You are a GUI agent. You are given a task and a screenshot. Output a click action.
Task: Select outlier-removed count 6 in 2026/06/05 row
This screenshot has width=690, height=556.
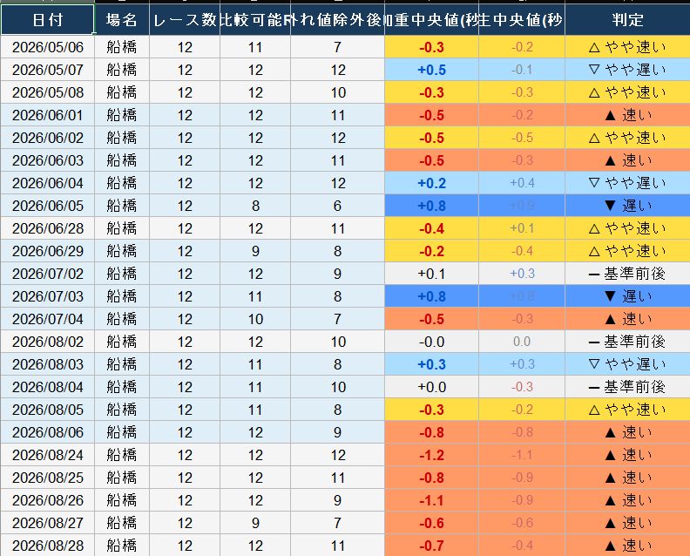click(x=337, y=206)
